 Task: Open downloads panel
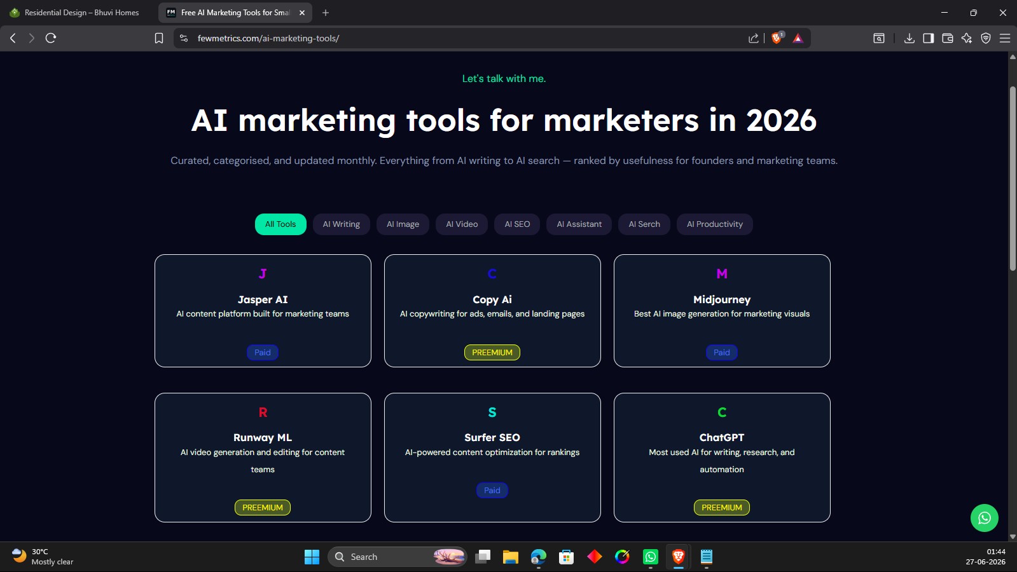click(x=910, y=38)
